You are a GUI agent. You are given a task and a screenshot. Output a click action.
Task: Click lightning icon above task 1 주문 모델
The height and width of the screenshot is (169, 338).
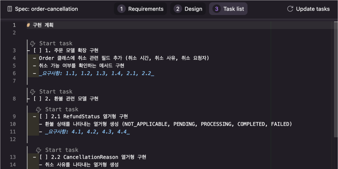coord(33,43)
